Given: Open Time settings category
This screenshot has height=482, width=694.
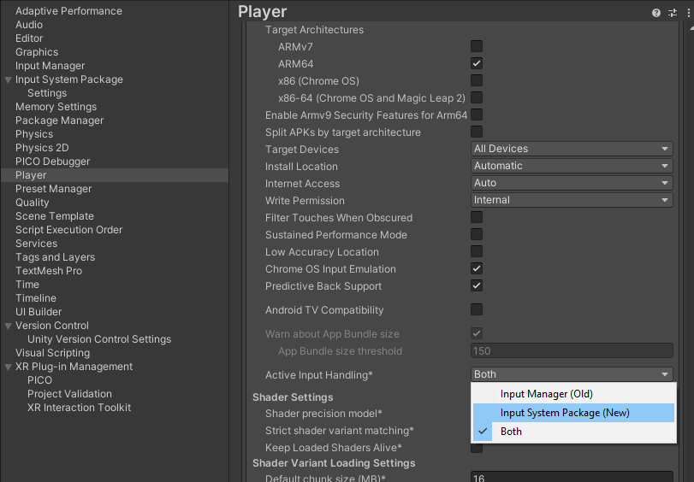Looking at the screenshot, I should click(x=27, y=285).
